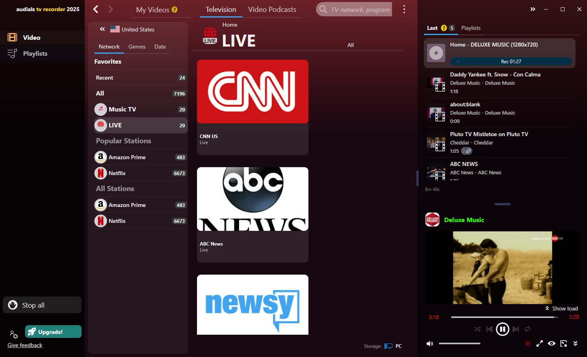Open the user account icon above feedback
Image resolution: width=587 pixels, height=357 pixels.
[14, 334]
